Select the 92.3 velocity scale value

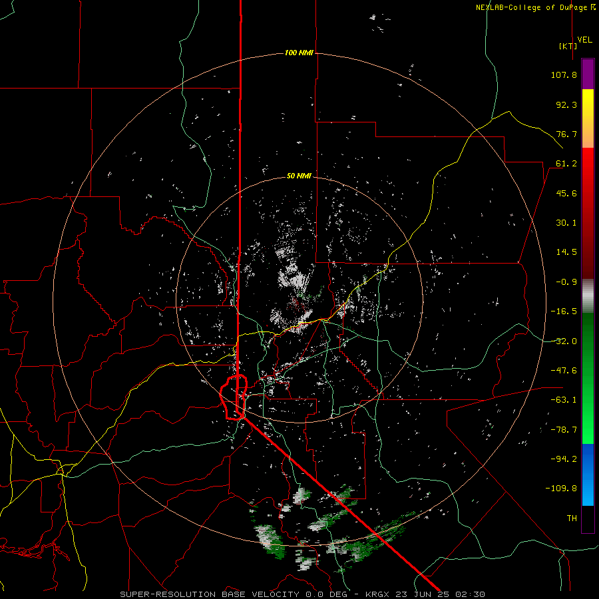click(566, 104)
